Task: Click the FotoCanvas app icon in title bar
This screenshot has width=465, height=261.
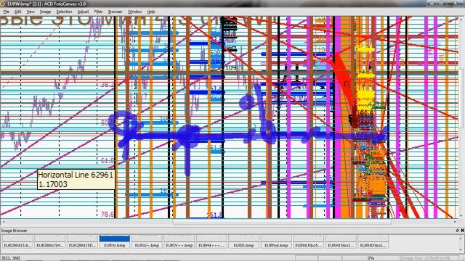Action: [3, 4]
